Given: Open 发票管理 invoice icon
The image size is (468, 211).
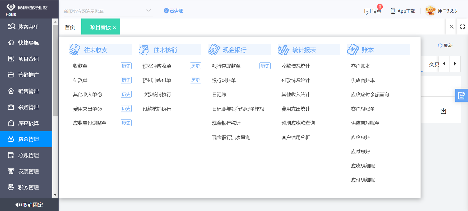Looking at the screenshot, I should click(x=11, y=171).
